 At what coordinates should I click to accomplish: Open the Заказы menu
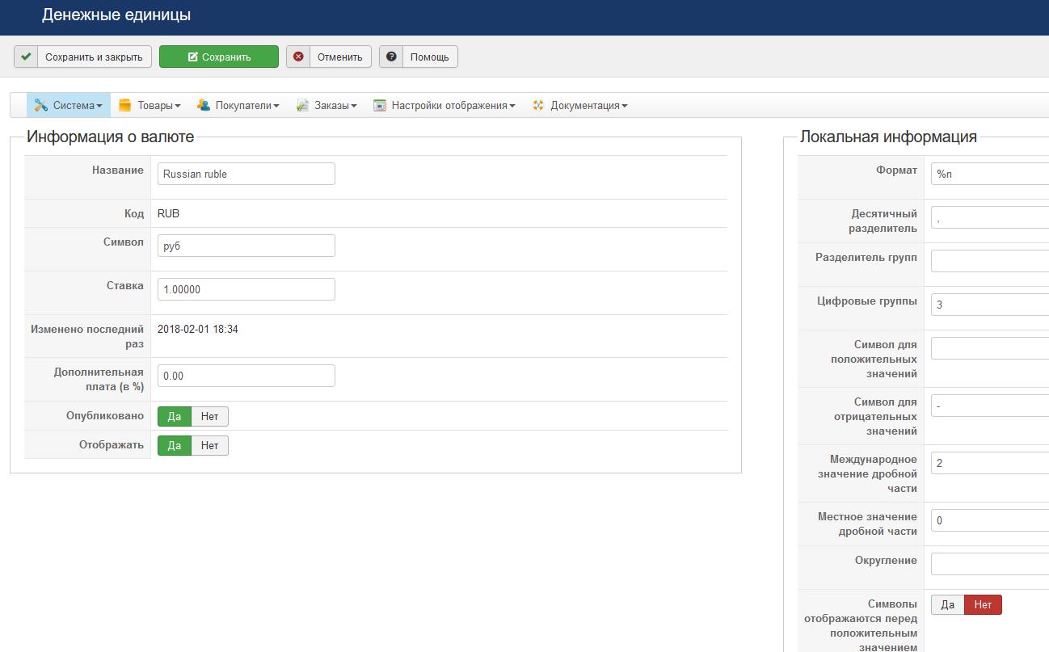(326, 105)
